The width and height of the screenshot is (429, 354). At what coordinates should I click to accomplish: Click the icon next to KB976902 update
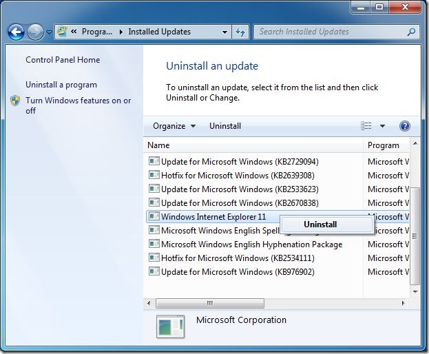coord(154,271)
